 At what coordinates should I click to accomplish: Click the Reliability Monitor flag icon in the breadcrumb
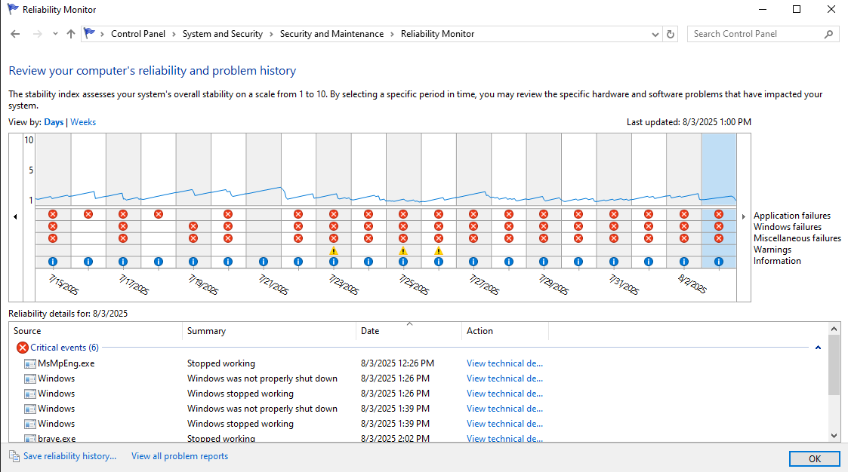90,33
